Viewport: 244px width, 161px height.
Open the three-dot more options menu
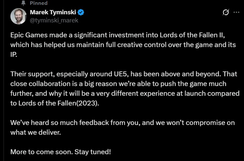tap(237, 12)
